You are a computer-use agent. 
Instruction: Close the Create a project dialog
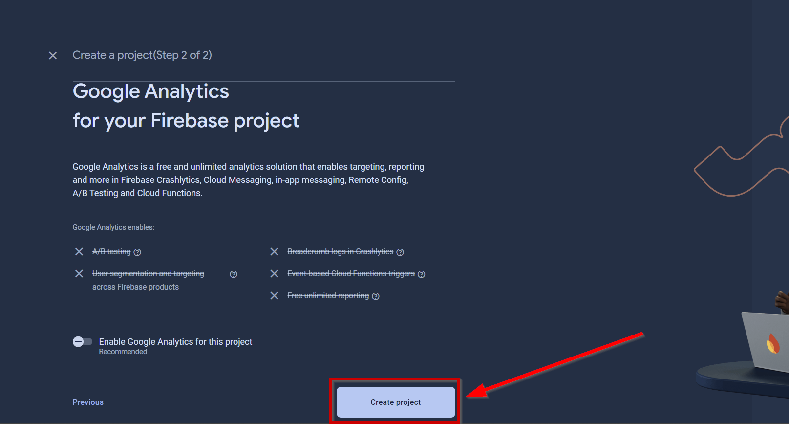tap(53, 56)
